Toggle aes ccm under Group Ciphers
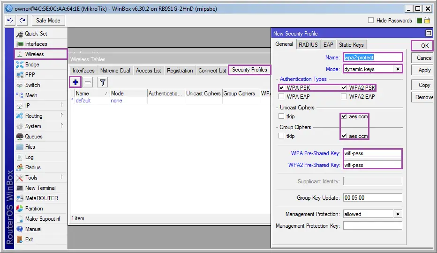 click(344, 136)
